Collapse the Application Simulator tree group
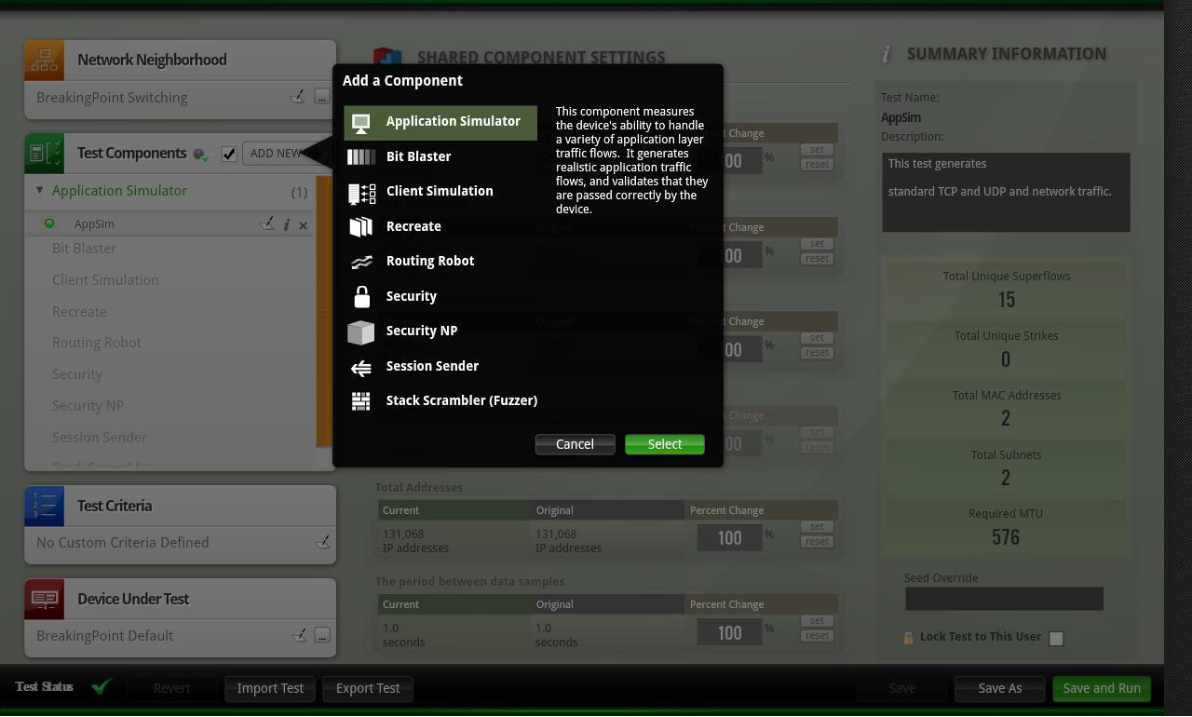 pos(39,191)
